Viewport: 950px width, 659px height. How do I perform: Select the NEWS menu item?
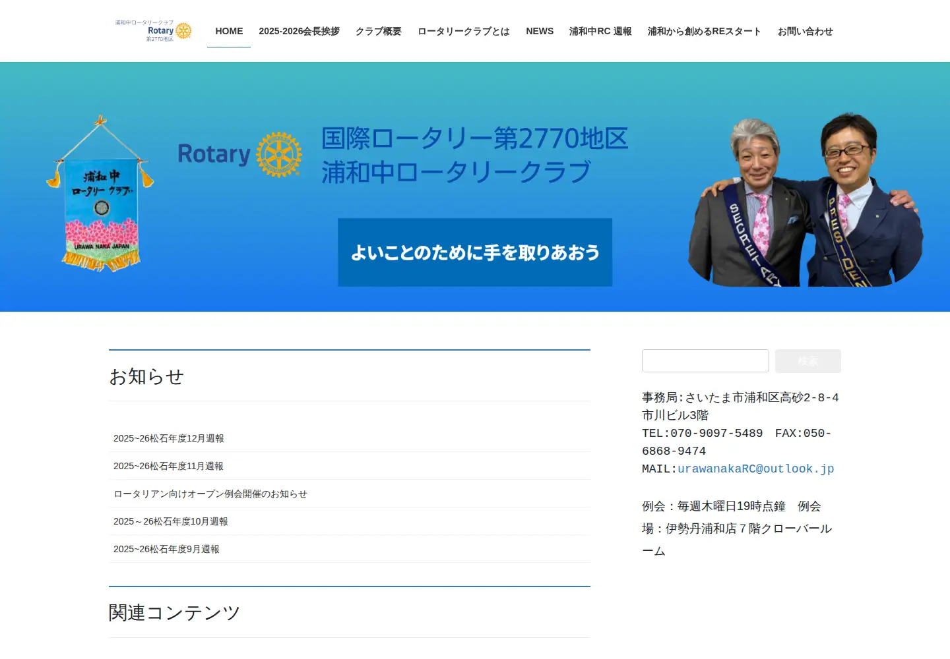(x=540, y=31)
